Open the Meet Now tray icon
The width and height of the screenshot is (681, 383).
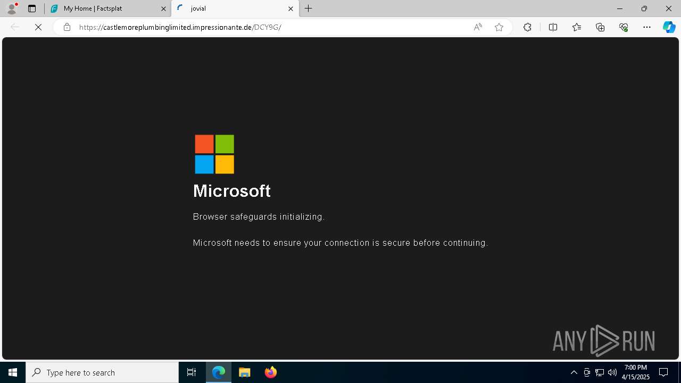point(587,372)
